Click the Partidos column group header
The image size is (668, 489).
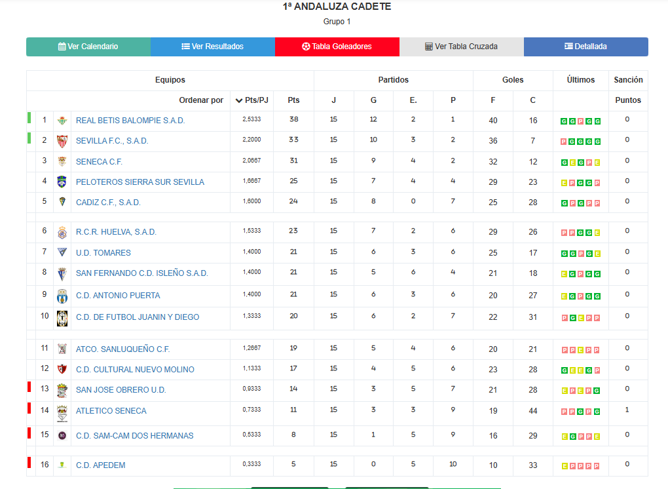393,80
